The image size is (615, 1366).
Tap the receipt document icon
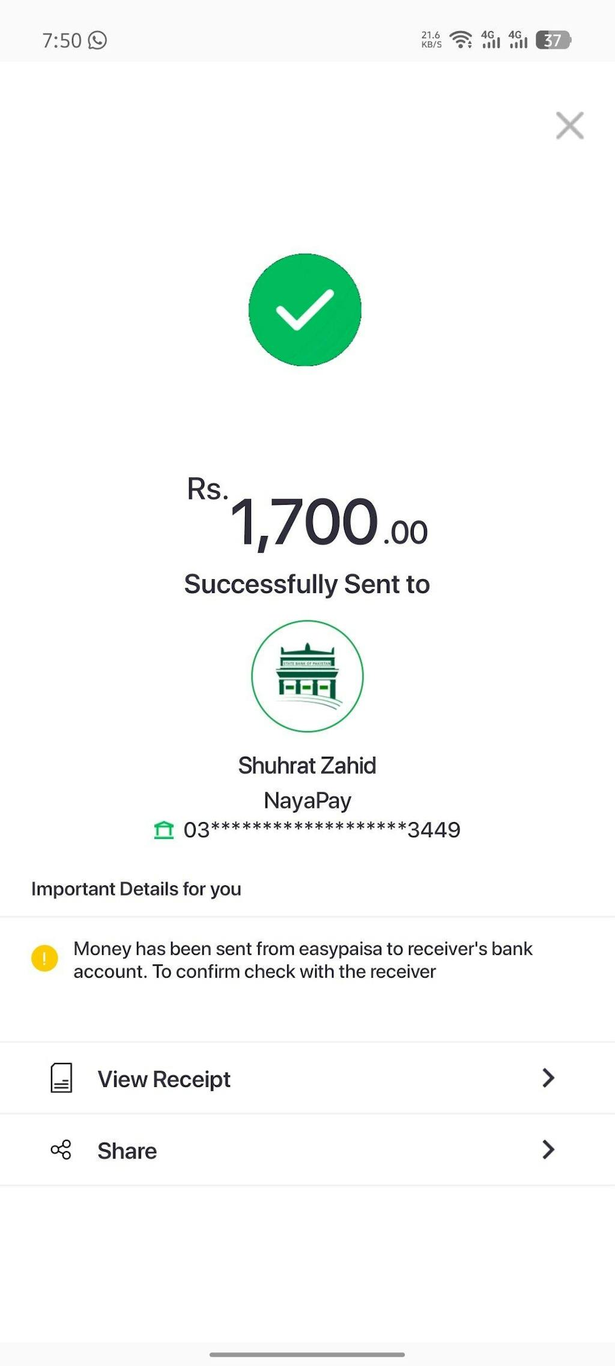pos(61,1078)
